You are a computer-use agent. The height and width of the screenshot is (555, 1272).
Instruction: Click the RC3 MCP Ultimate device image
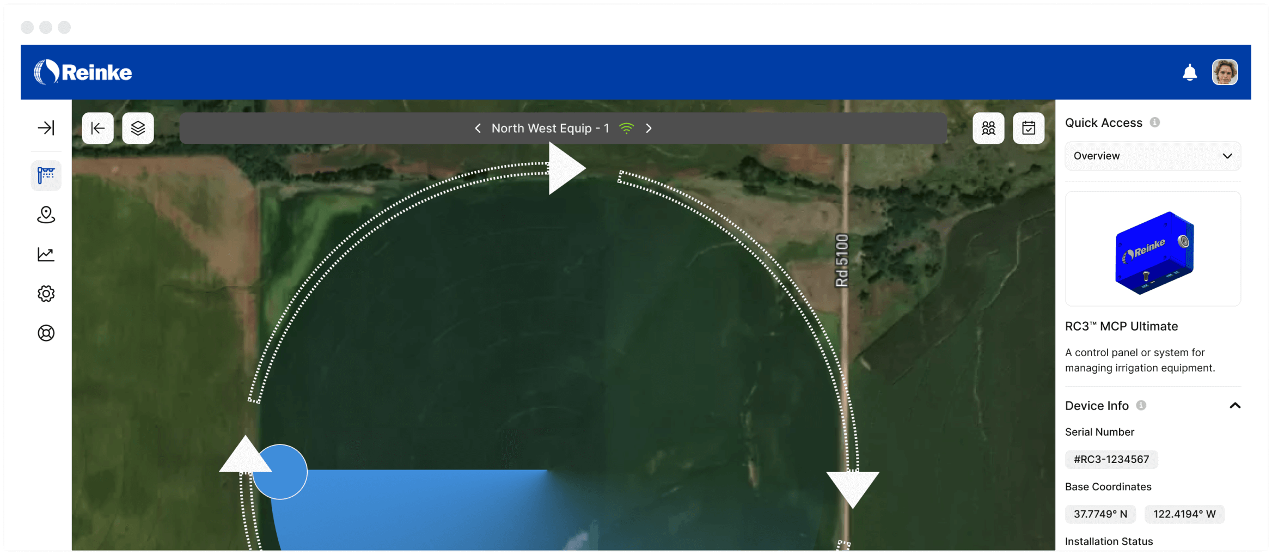point(1153,249)
